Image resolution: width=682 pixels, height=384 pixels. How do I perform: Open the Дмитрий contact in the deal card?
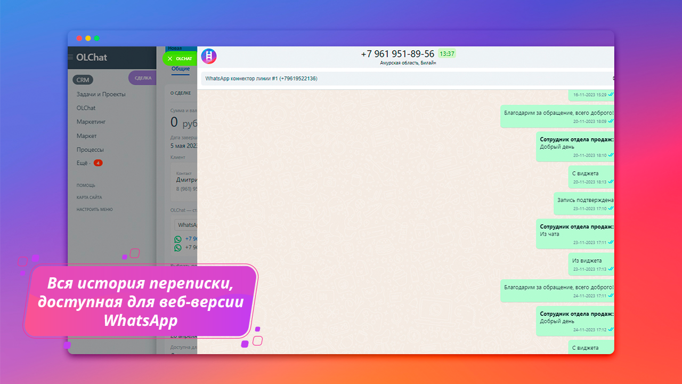pos(186,180)
